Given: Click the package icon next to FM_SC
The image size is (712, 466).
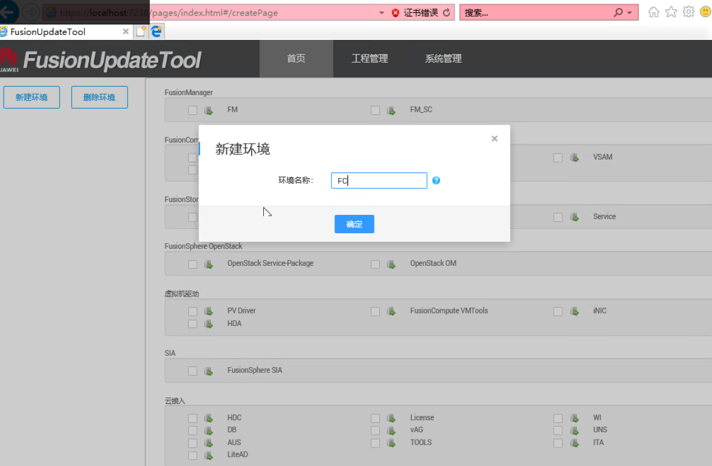Looking at the screenshot, I should (x=391, y=111).
